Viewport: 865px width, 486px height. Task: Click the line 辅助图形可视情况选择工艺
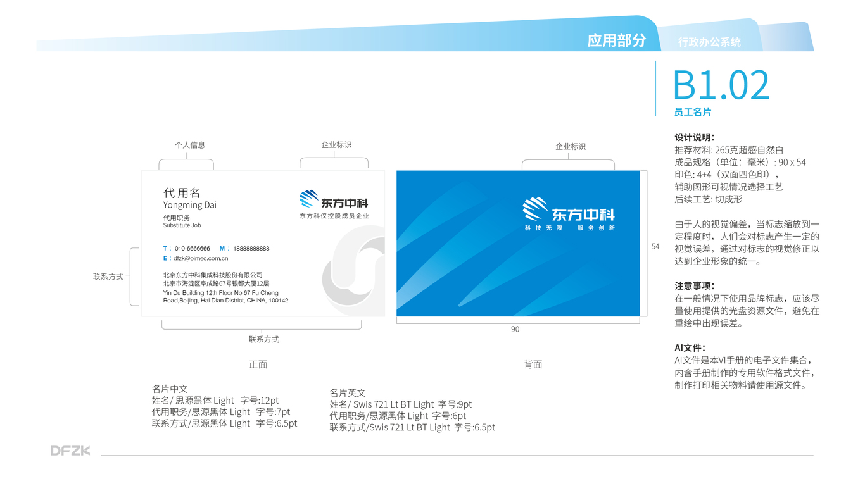pyautogui.click(x=729, y=187)
